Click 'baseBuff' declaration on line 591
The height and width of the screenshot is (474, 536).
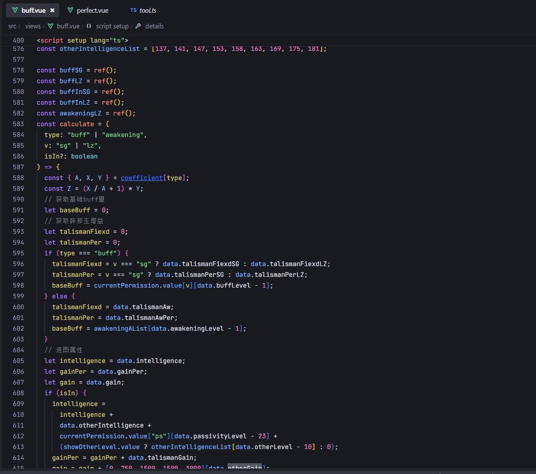[75, 210]
